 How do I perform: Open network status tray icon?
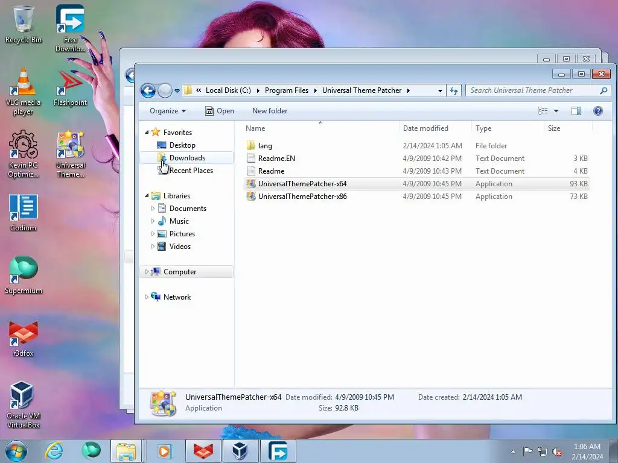point(543,452)
